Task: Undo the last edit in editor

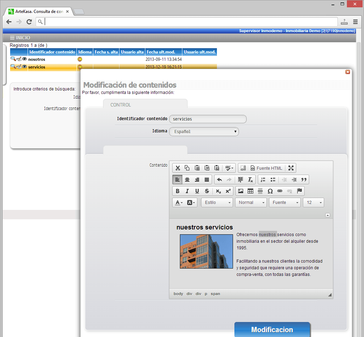Action: tap(219, 180)
